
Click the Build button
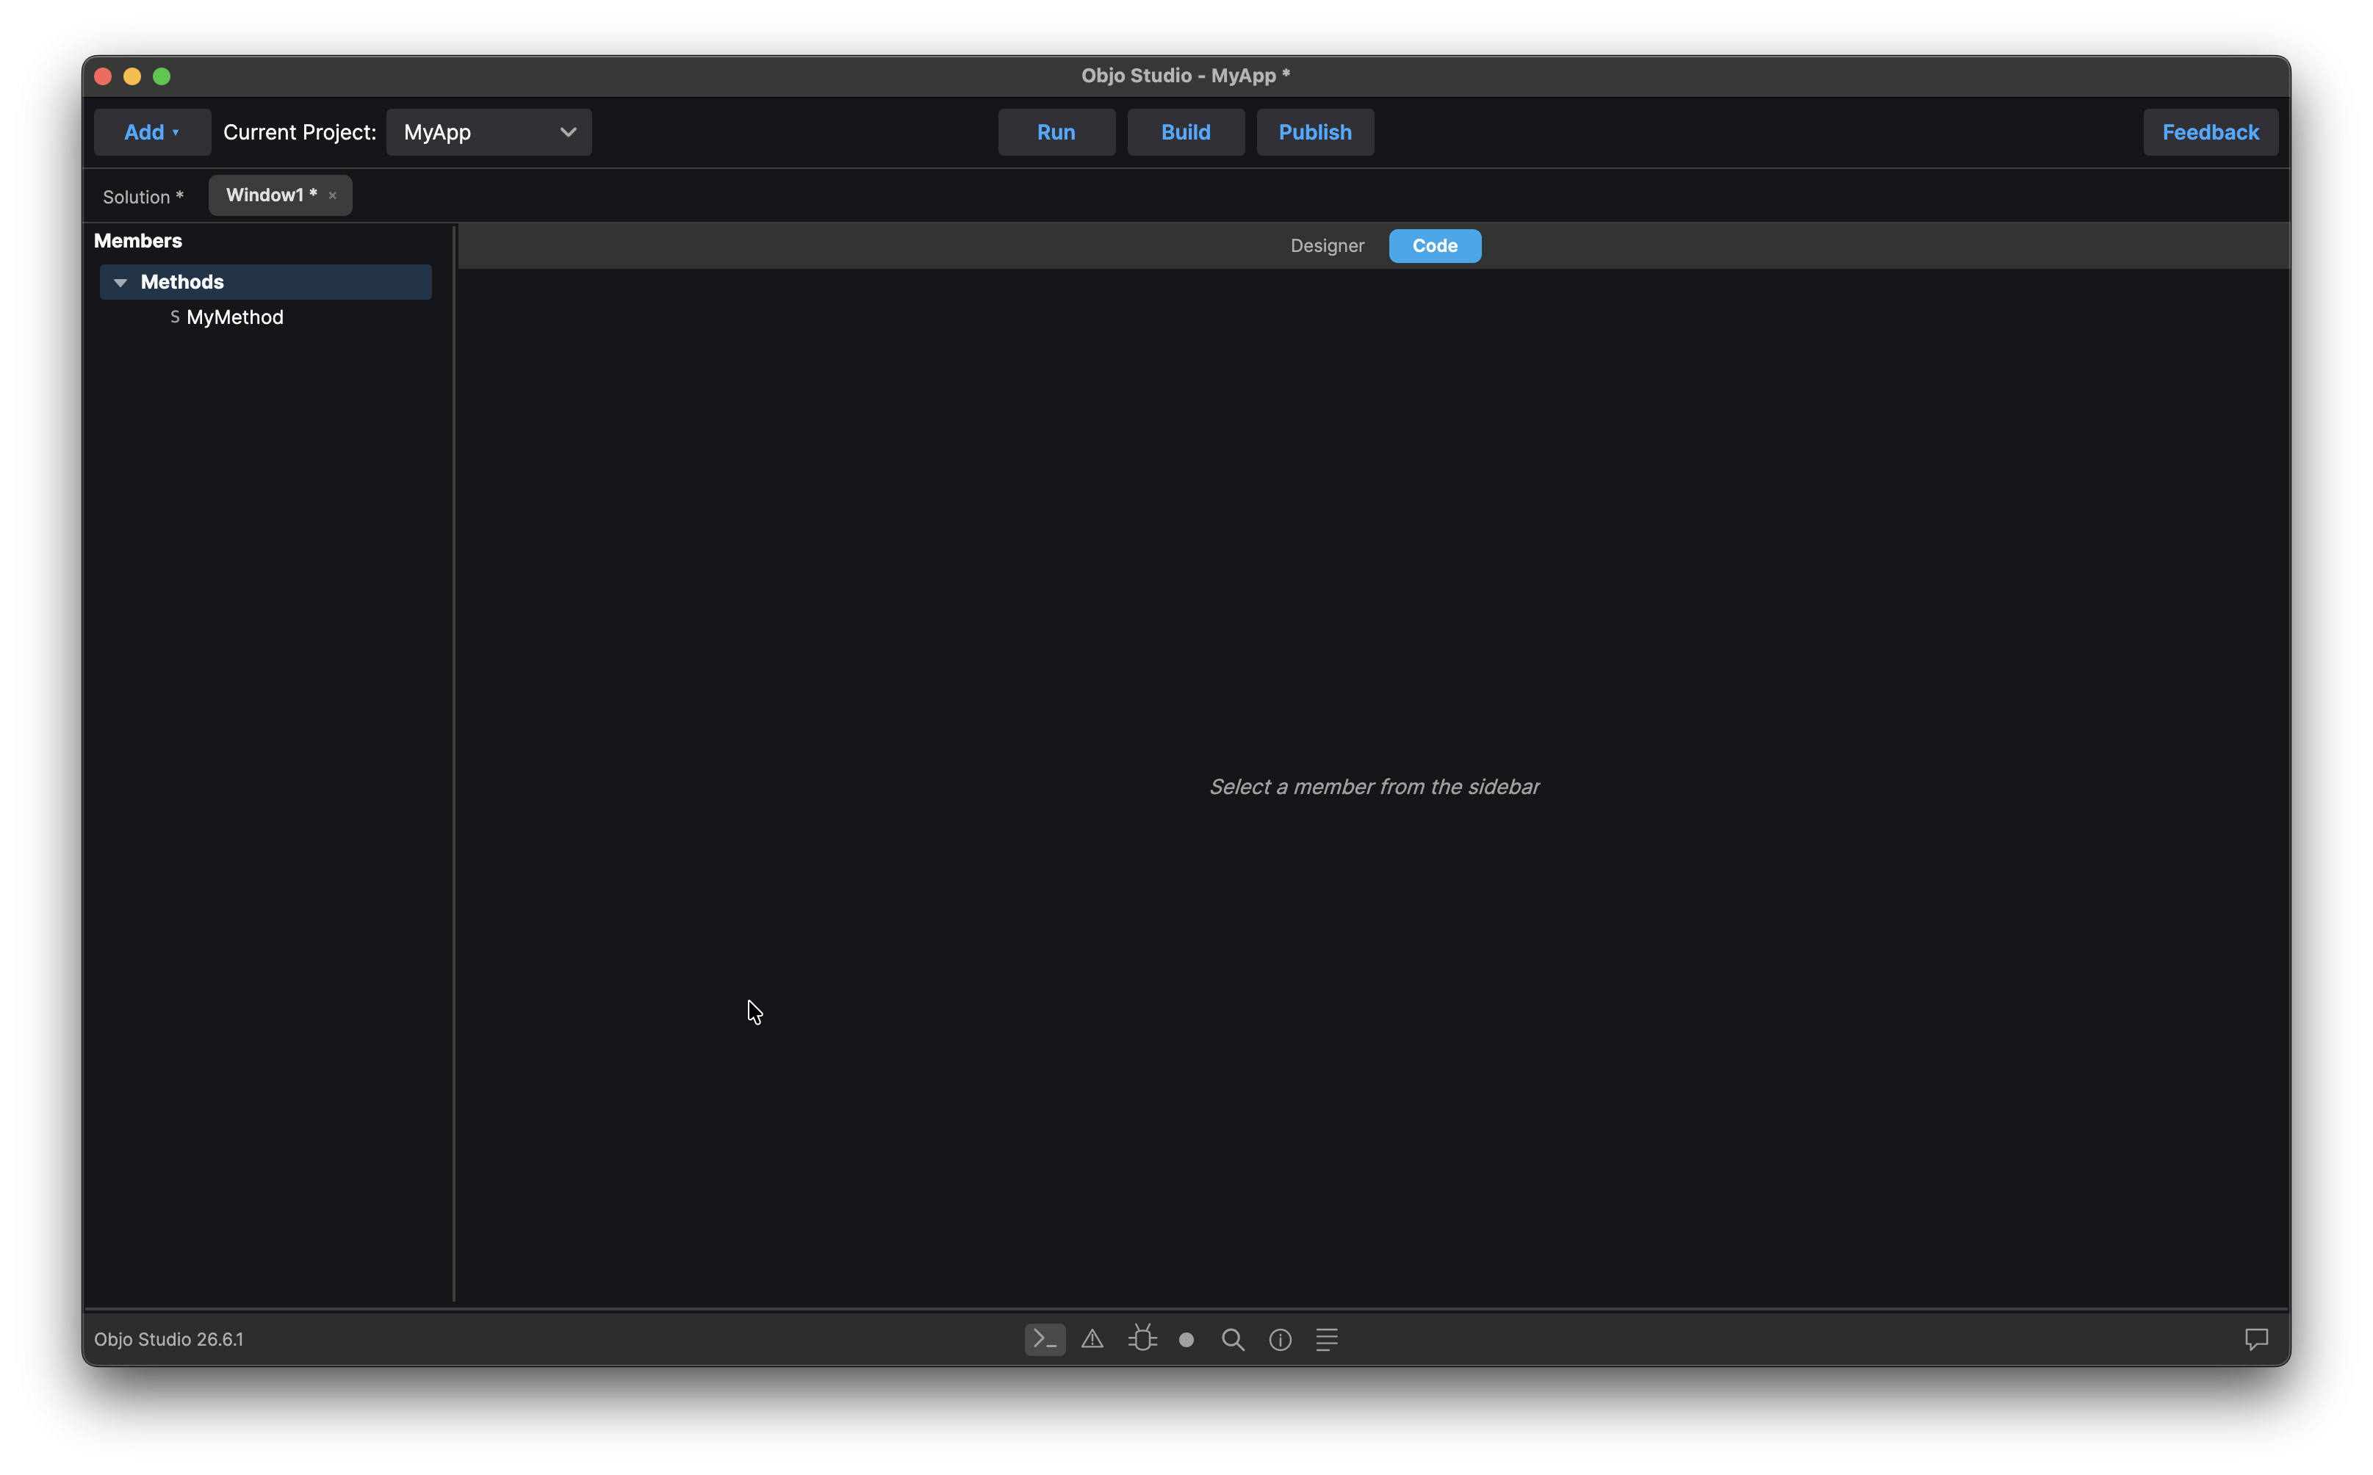click(x=1186, y=131)
